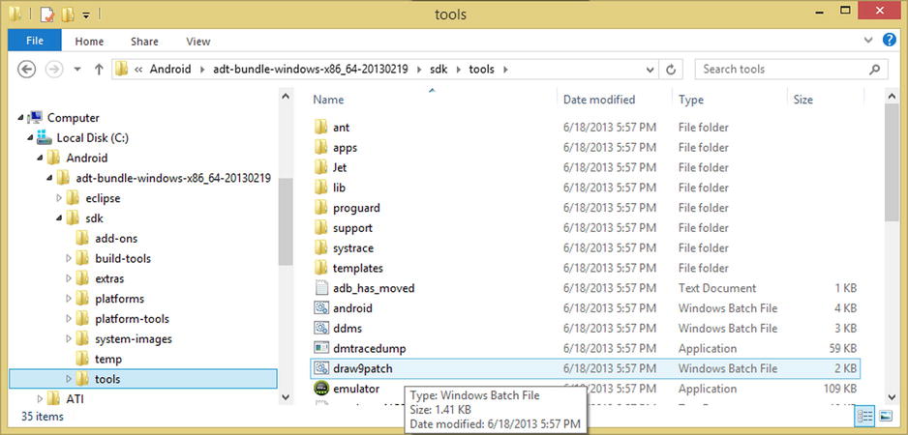
Task: Select the systrace folder icon
Action: [320, 248]
